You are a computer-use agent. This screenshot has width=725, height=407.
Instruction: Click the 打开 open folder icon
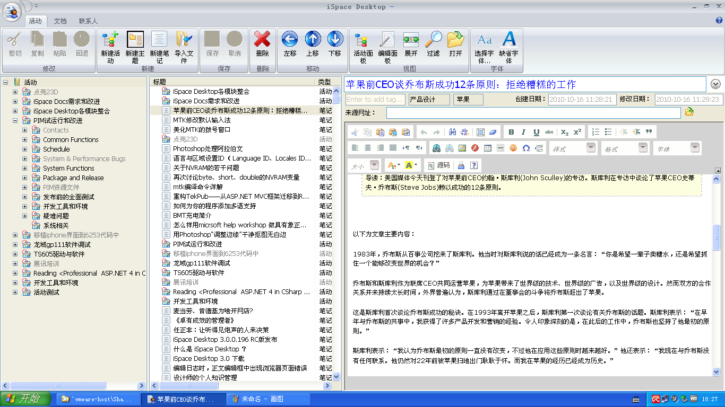pos(455,44)
